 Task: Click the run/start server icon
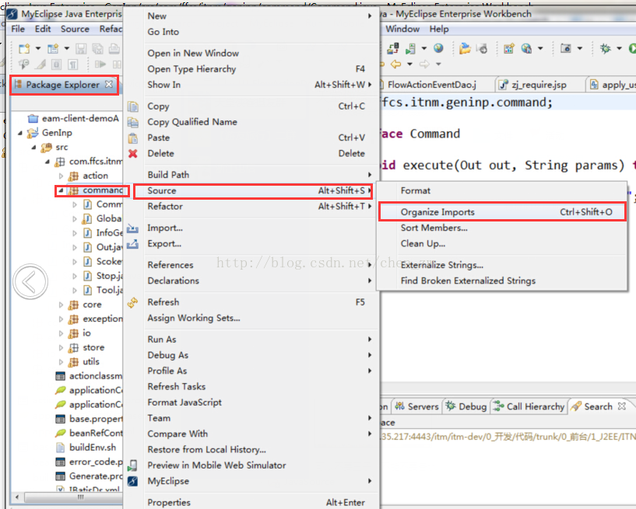pyautogui.click(x=410, y=49)
